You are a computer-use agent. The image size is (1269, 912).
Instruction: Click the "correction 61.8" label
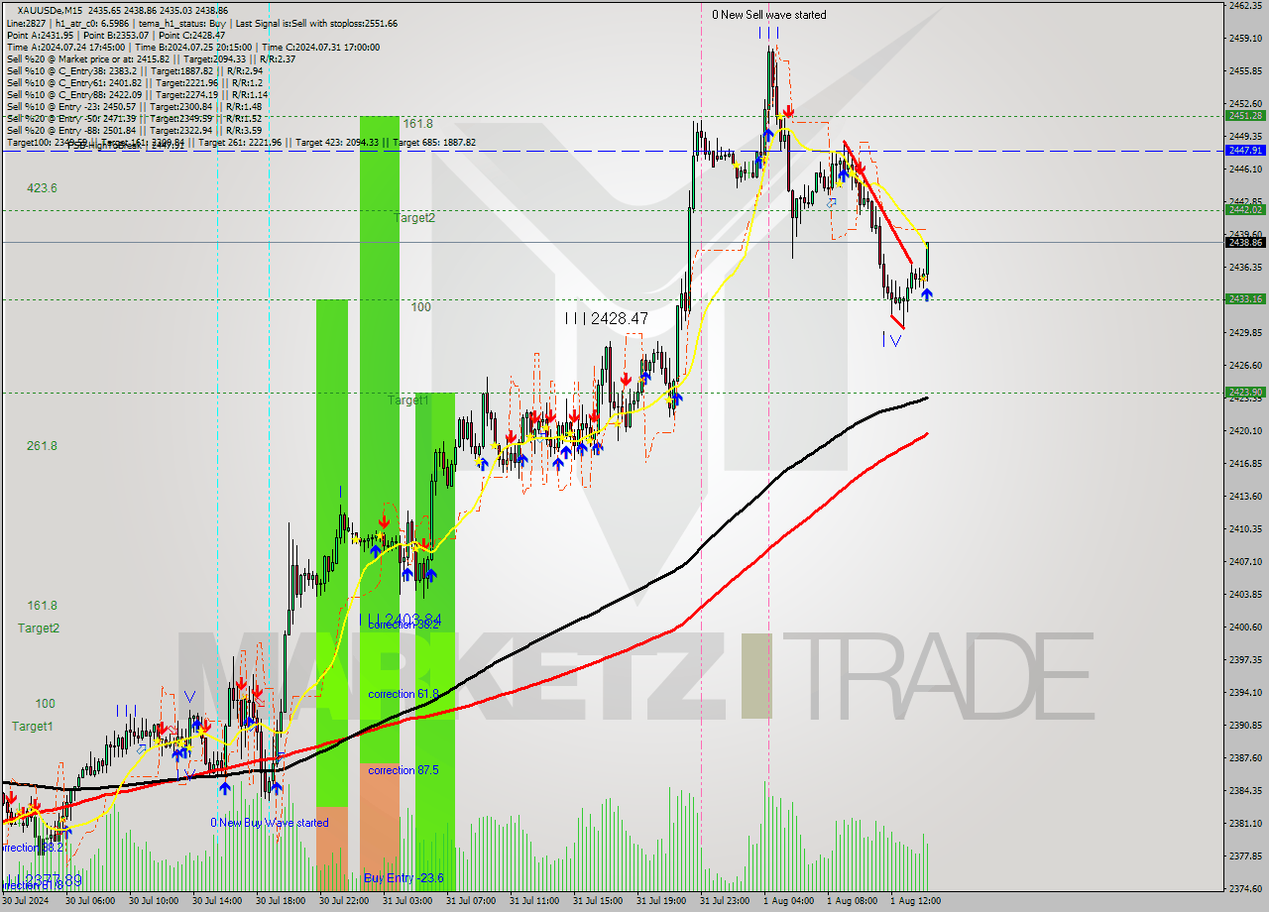tap(404, 694)
